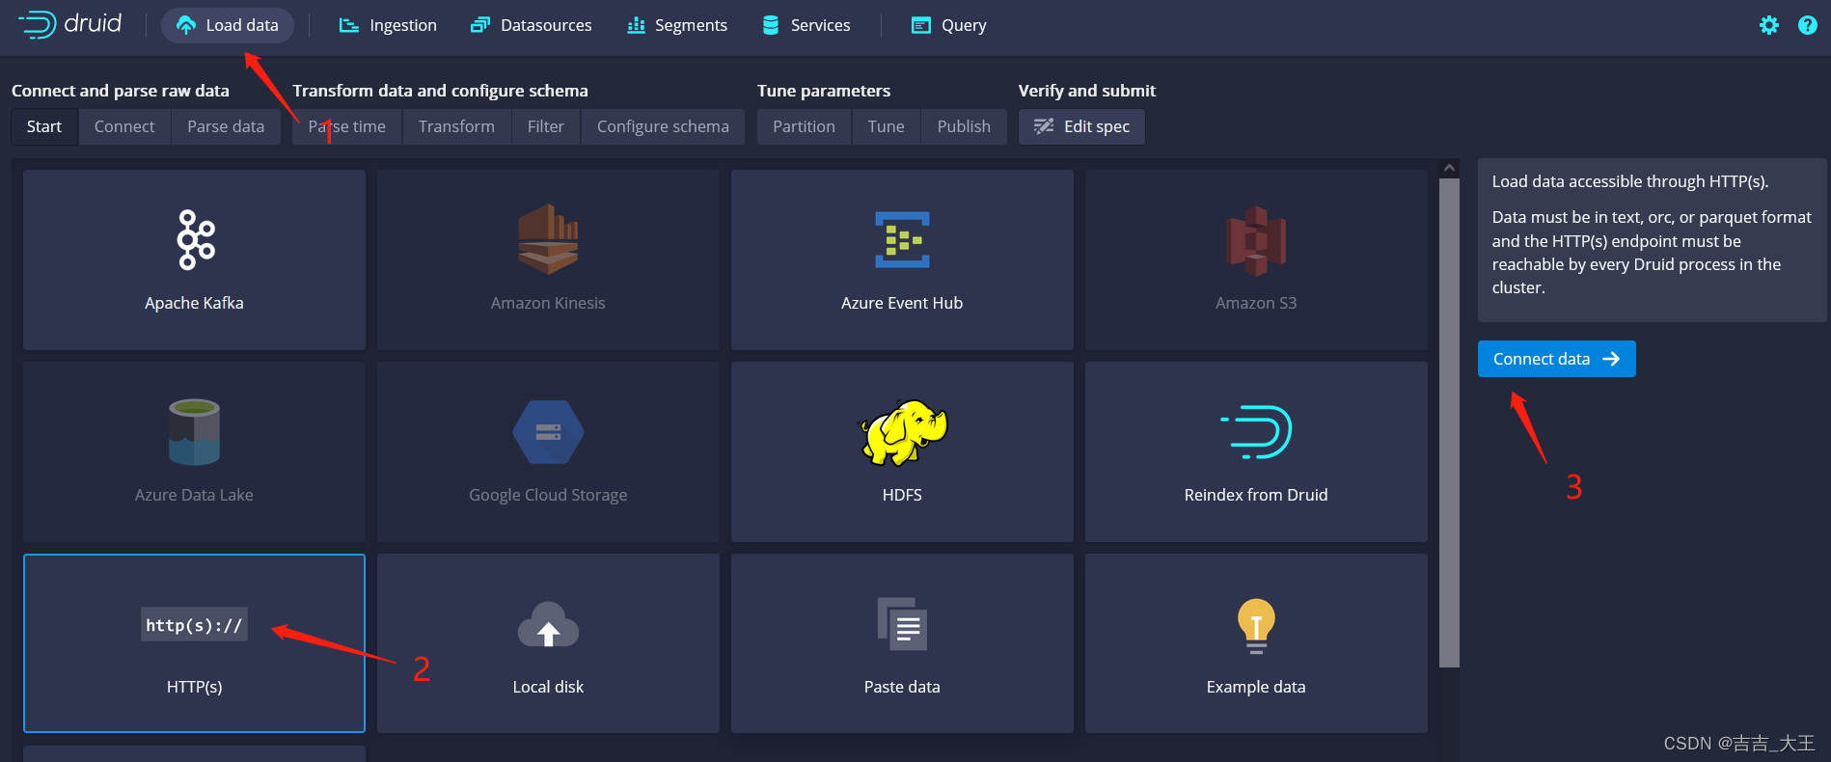Image resolution: width=1831 pixels, height=762 pixels.
Task: Switch to the Transform step
Action: click(456, 126)
